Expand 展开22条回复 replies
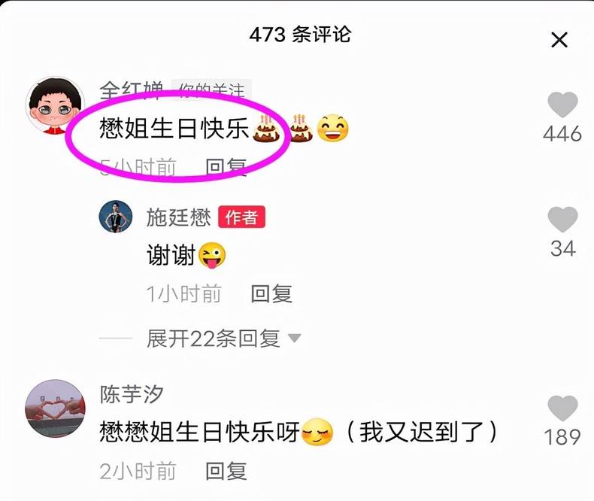 tap(214, 338)
